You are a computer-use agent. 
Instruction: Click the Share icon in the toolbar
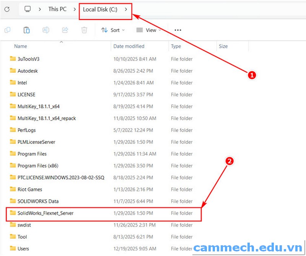65,30
